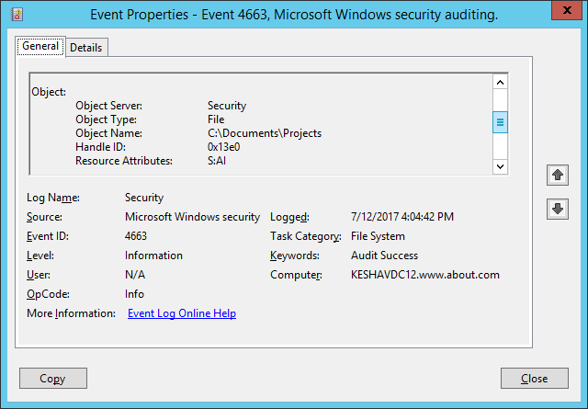Viewport: 588px width, 409px height.
Task: Click the Object Server value Security
Action: (227, 106)
